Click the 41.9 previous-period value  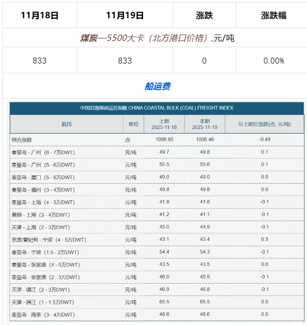164,202
